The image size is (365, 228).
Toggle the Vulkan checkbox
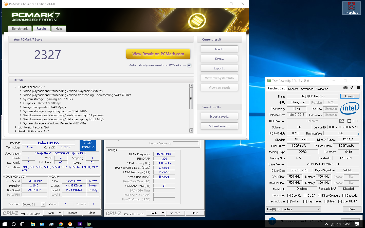(289, 201)
